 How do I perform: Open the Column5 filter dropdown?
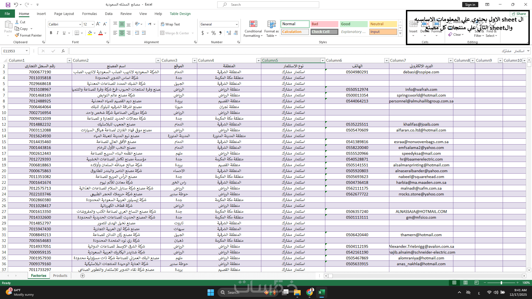coord(322,60)
